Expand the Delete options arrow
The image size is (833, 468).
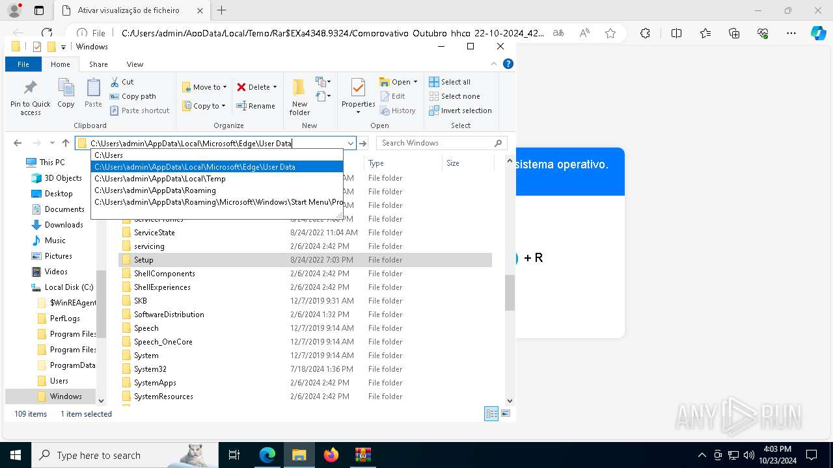click(275, 87)
